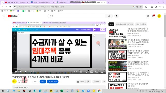Open the notification center icon

click(x=163, y=91)
